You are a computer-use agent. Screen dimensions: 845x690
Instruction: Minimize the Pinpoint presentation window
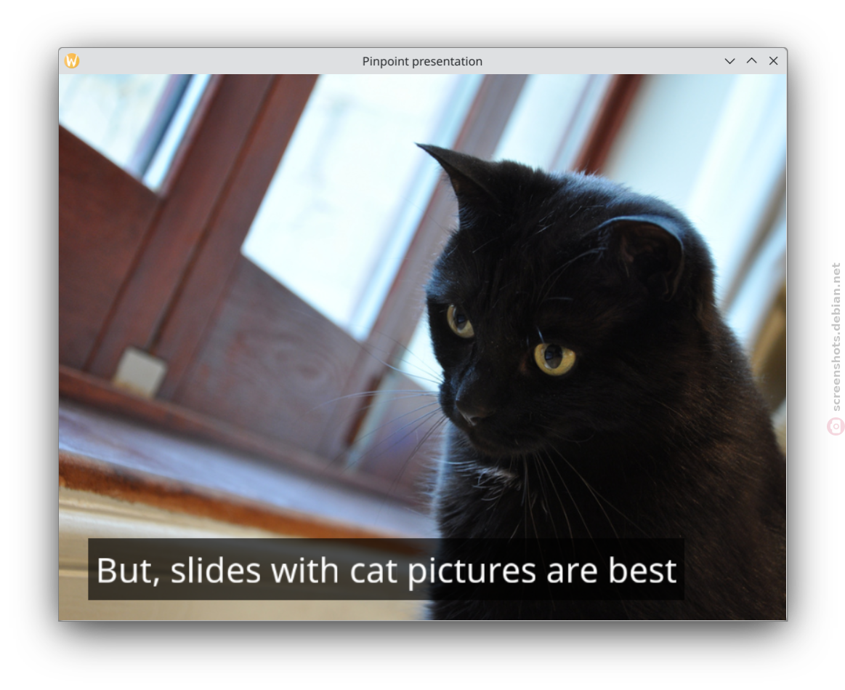[729, 61]
